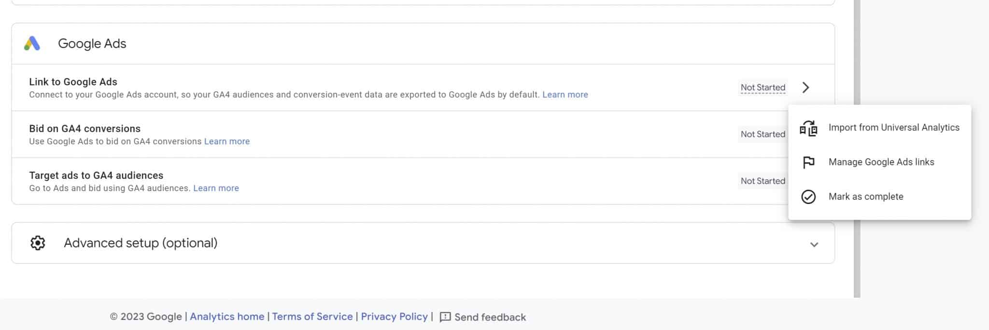Image resolution: width=989 pixels, height=330 pixels.
Task: Click the Link to Google Ads row title
Action: (x=73, y=82)
